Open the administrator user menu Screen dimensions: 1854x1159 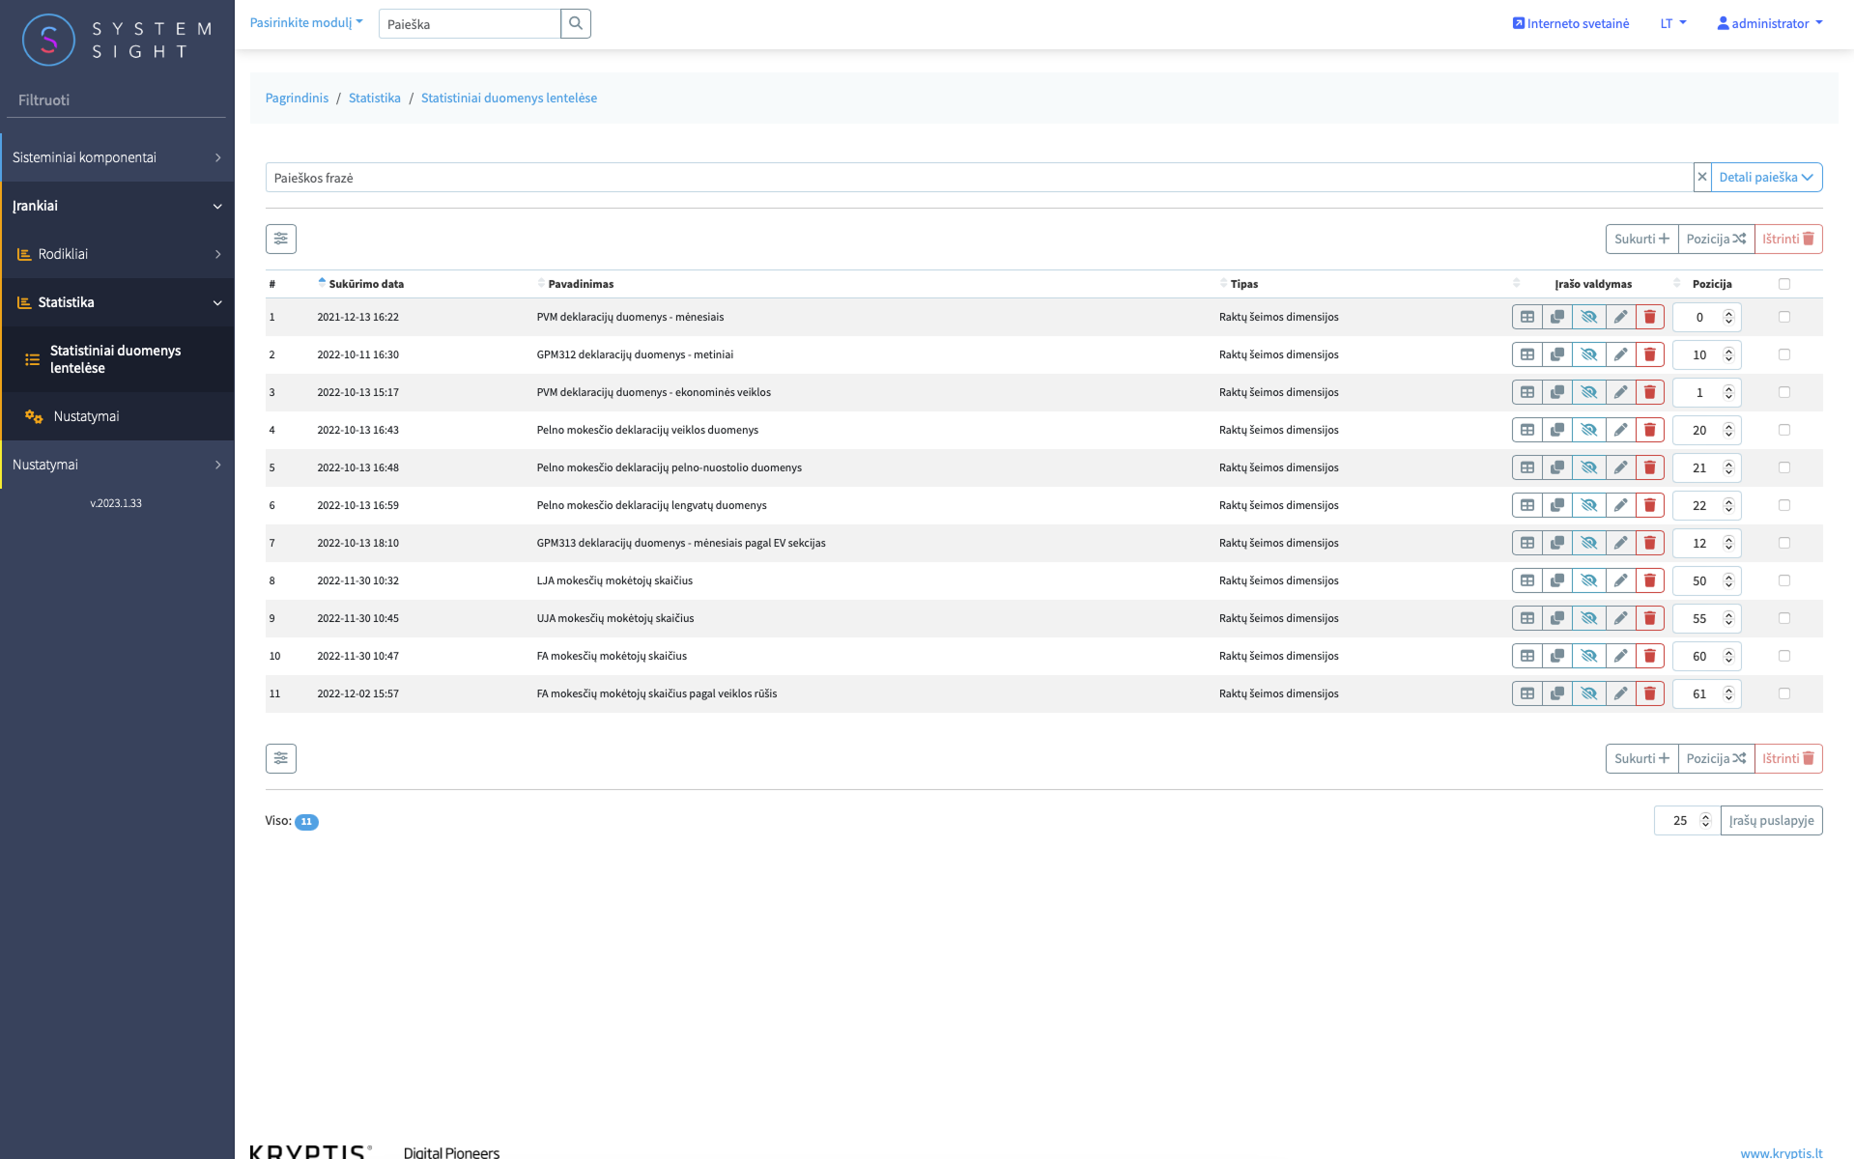coord(1769,23)
